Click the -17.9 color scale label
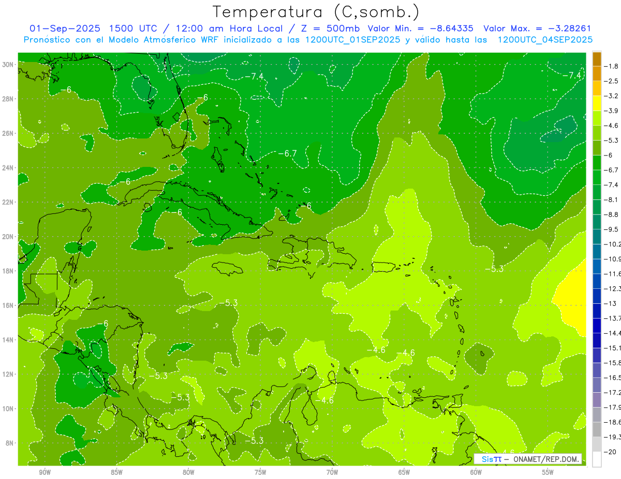Image resolution: width=621 pixels, height=479 pixels. point(612,407)
